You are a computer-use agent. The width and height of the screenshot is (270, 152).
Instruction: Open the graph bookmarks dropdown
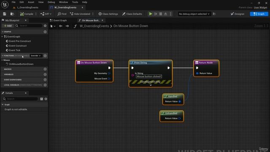coord(53,26)
